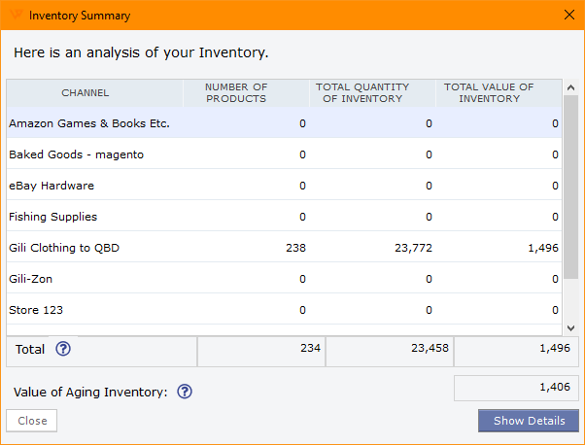Click the app logo in title bar
585x445 pixels.
coord(16,16)
